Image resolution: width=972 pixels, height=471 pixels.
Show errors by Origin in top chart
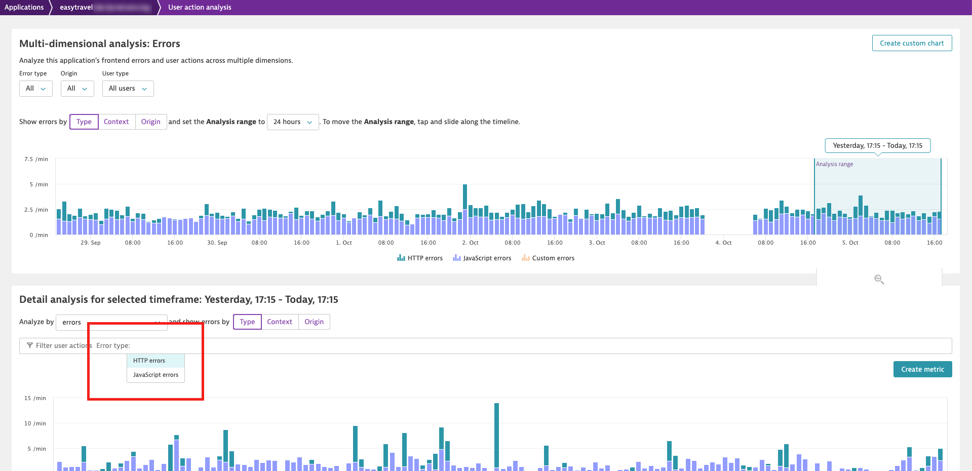[x=151, y=122]
